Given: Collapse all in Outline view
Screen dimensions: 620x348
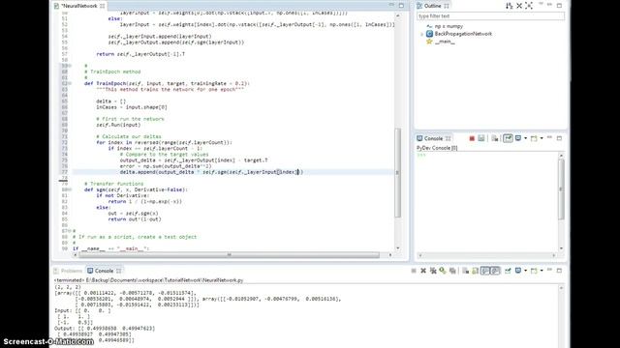Looking at the screenshot, I should point(519,6).
